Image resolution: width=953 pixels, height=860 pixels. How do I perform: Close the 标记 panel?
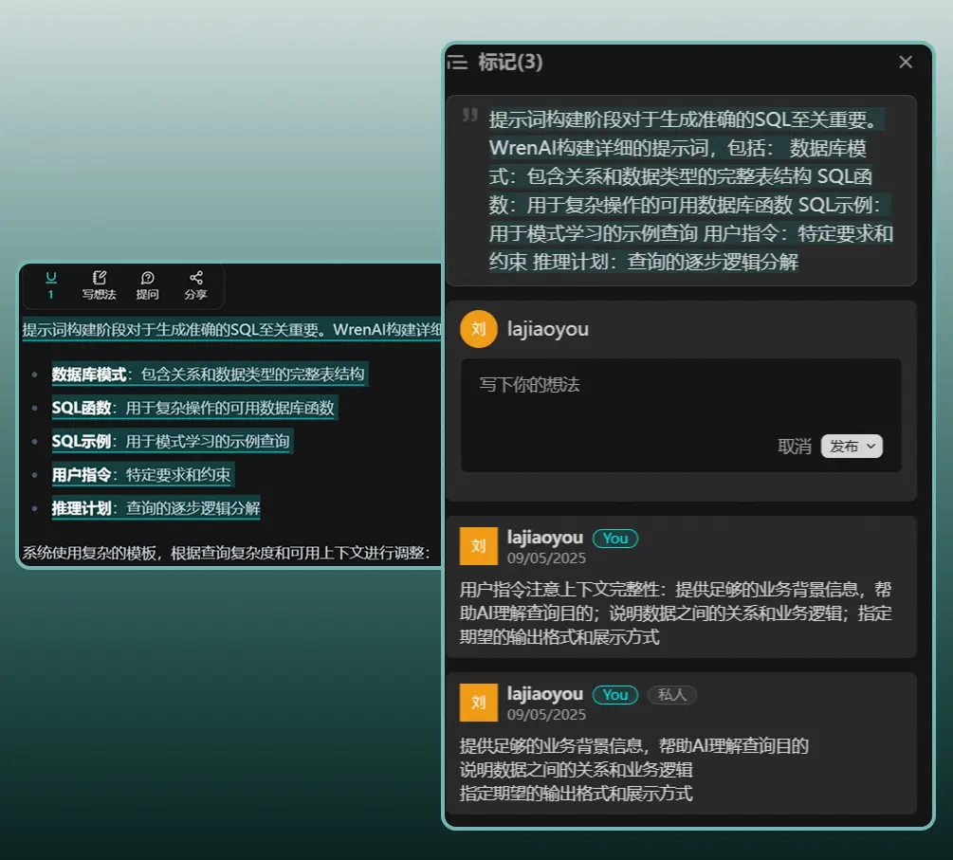(906, 62)
